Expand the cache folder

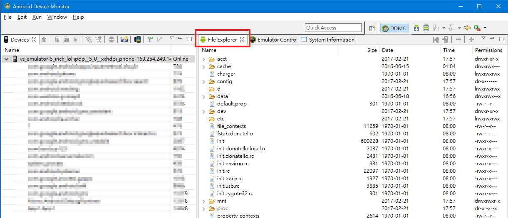coord(204,66)
